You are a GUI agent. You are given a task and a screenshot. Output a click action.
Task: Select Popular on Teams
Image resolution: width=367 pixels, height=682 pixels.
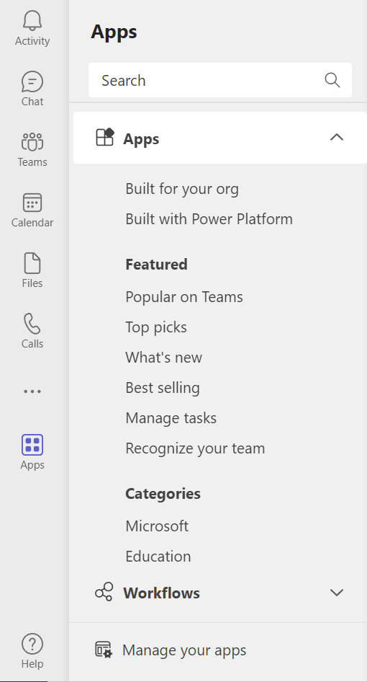pyautogui.click(x=184, y=297)
